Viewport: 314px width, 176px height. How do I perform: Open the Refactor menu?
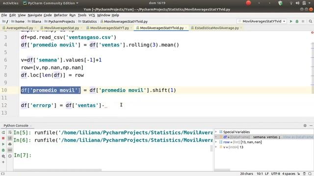[x=61, y=15]
